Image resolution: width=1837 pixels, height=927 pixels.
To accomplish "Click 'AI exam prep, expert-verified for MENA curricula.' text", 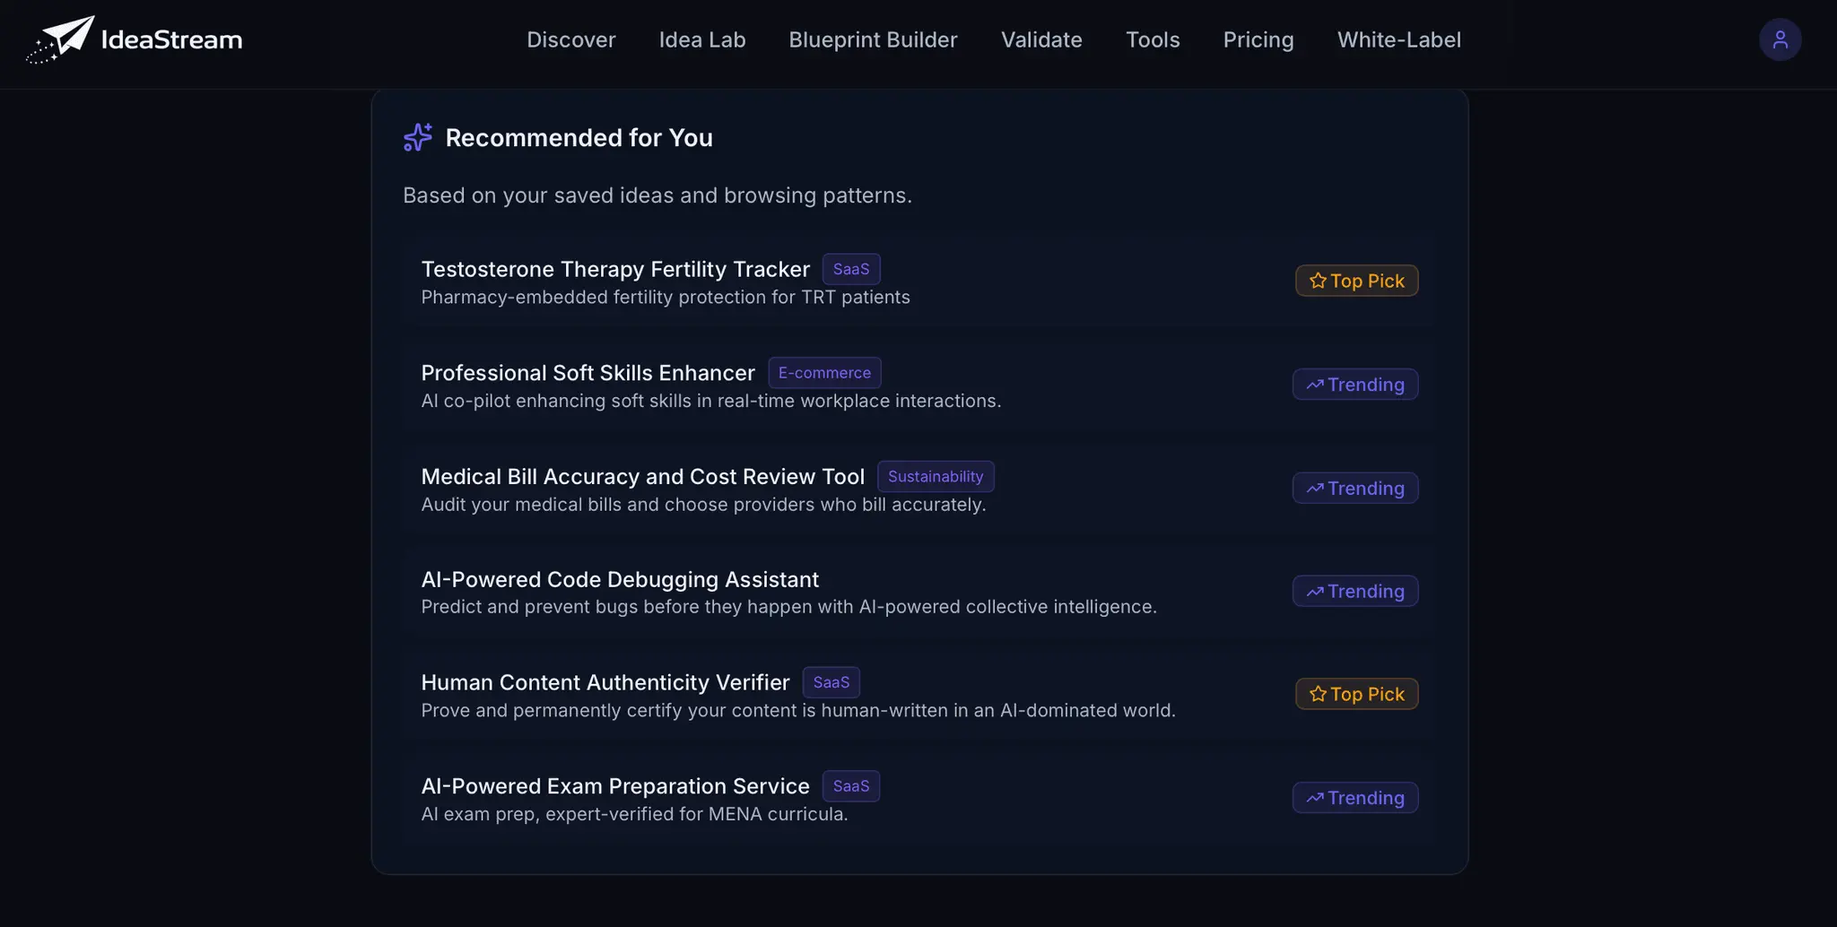I will [634, 814].
